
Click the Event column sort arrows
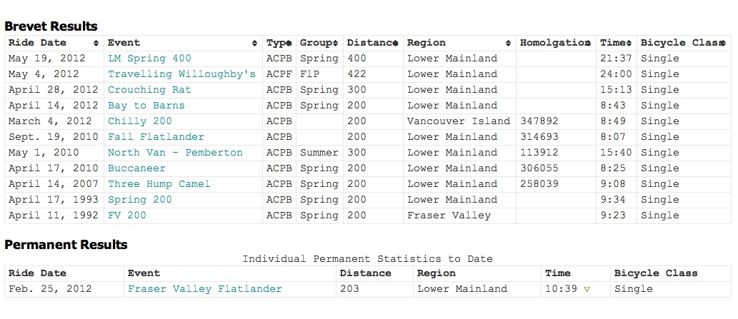(x=255, y=43)
